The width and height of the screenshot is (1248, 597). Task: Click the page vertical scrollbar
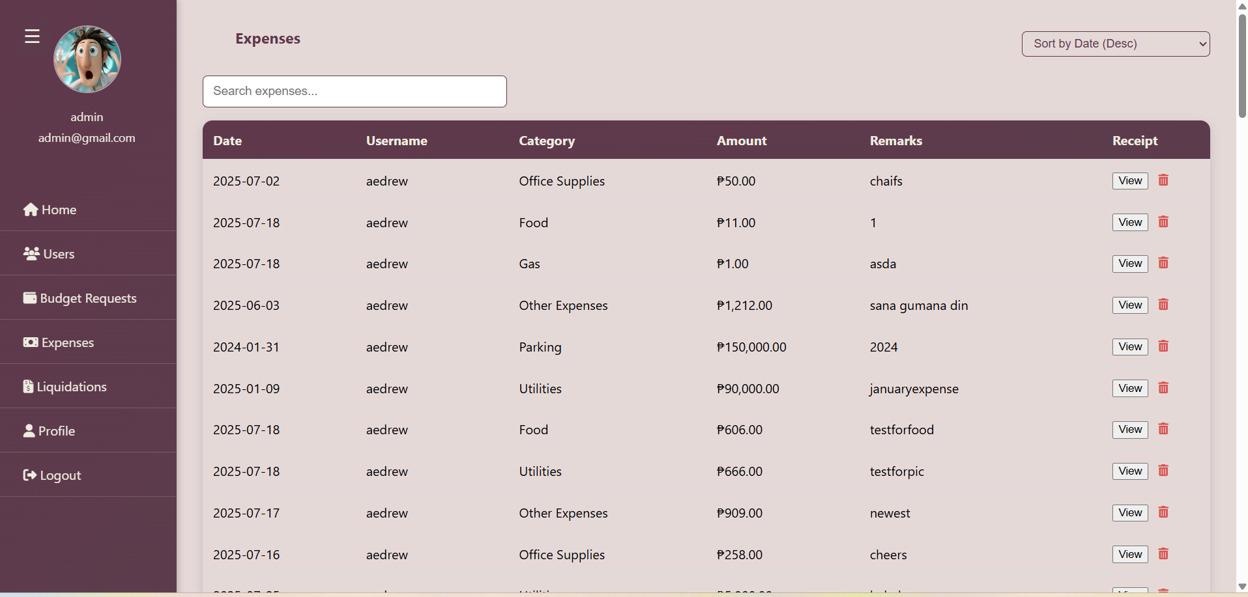[1242, 65]
